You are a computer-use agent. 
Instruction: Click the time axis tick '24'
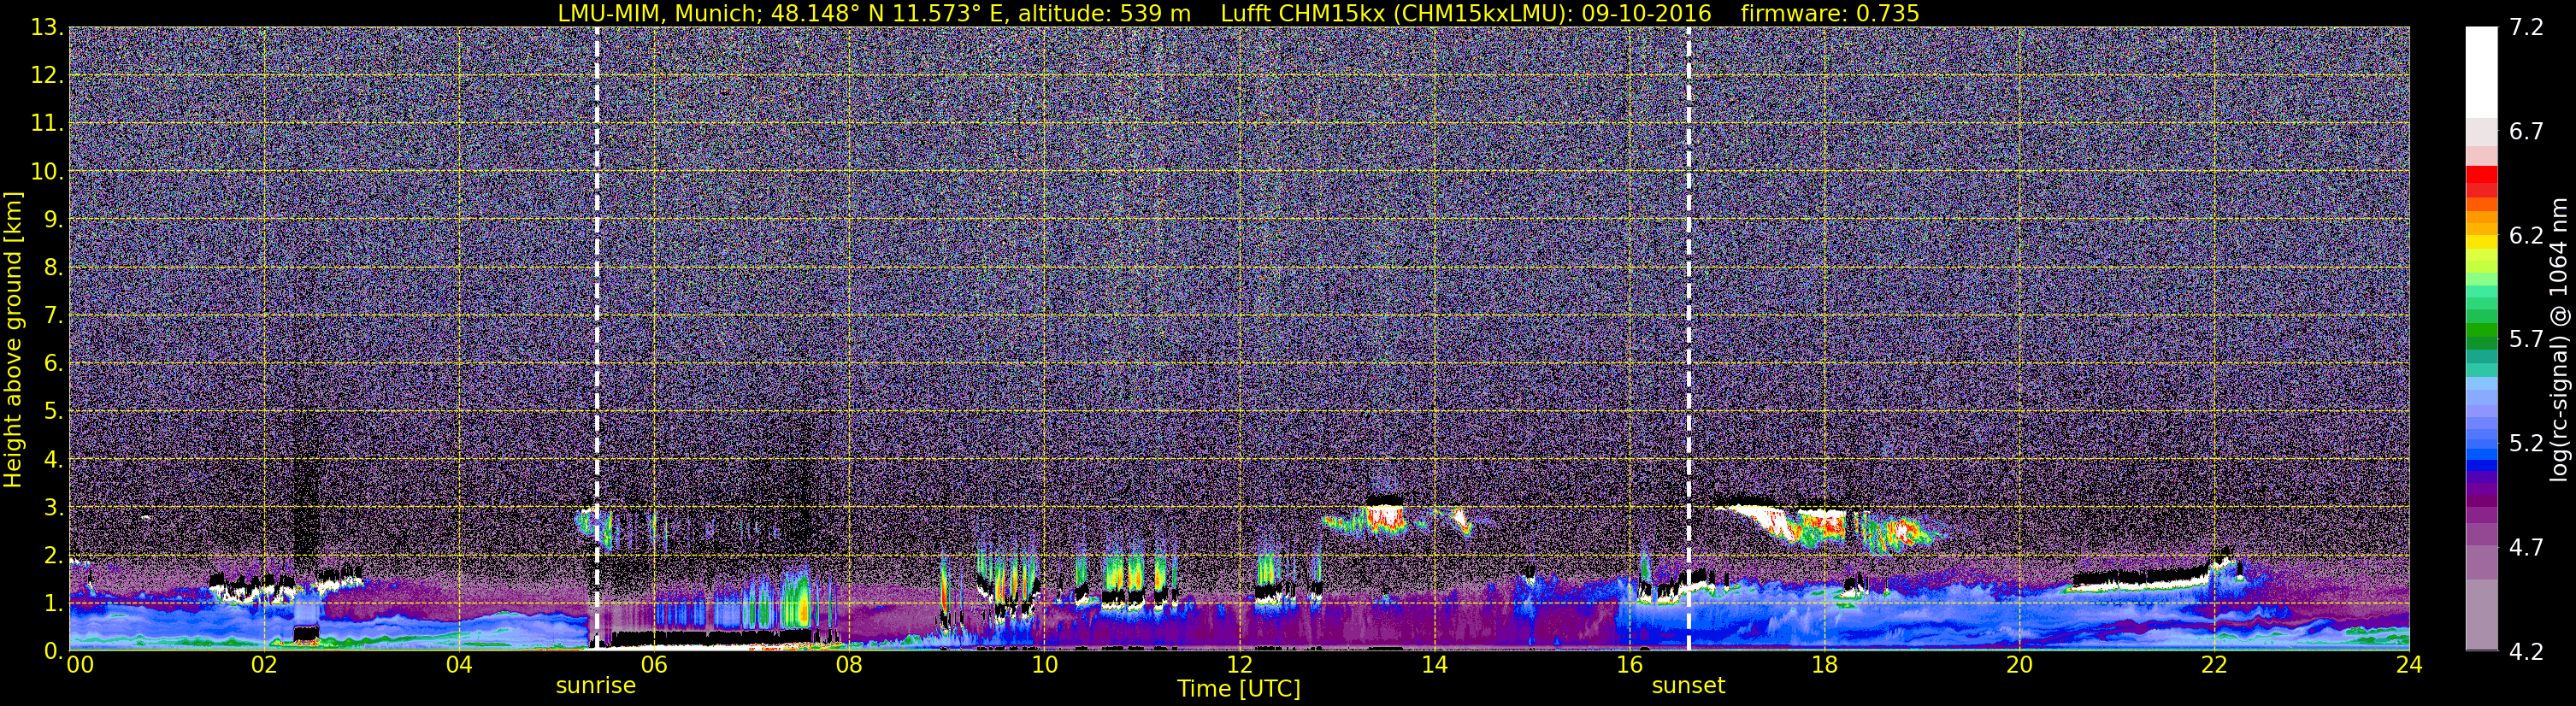[2409, 666]
